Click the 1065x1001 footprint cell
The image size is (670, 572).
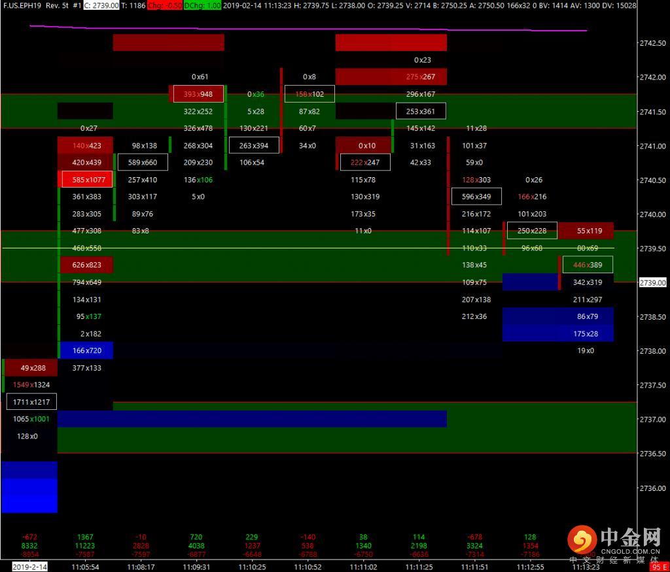pyautogui.click(x=31, y=419)
